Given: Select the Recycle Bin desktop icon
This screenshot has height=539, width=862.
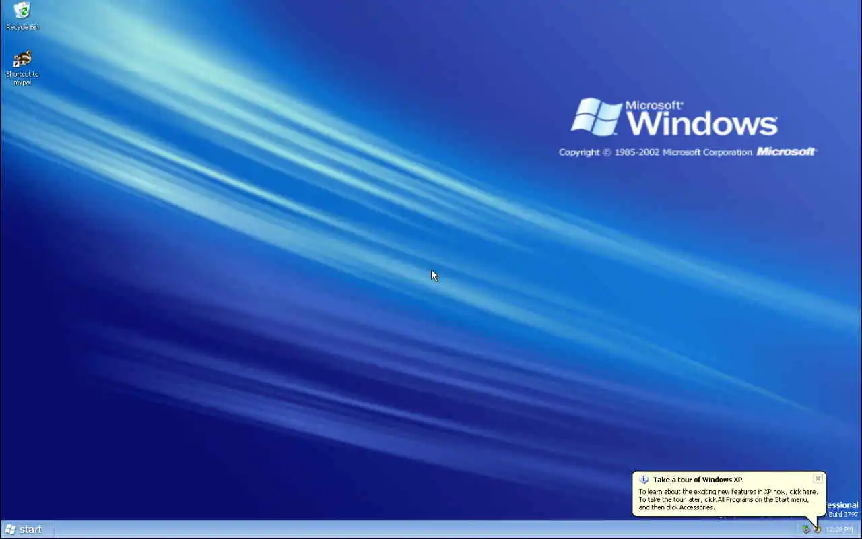Looking at the screenshot, I should pyautogui.click(x=22, y=16).
